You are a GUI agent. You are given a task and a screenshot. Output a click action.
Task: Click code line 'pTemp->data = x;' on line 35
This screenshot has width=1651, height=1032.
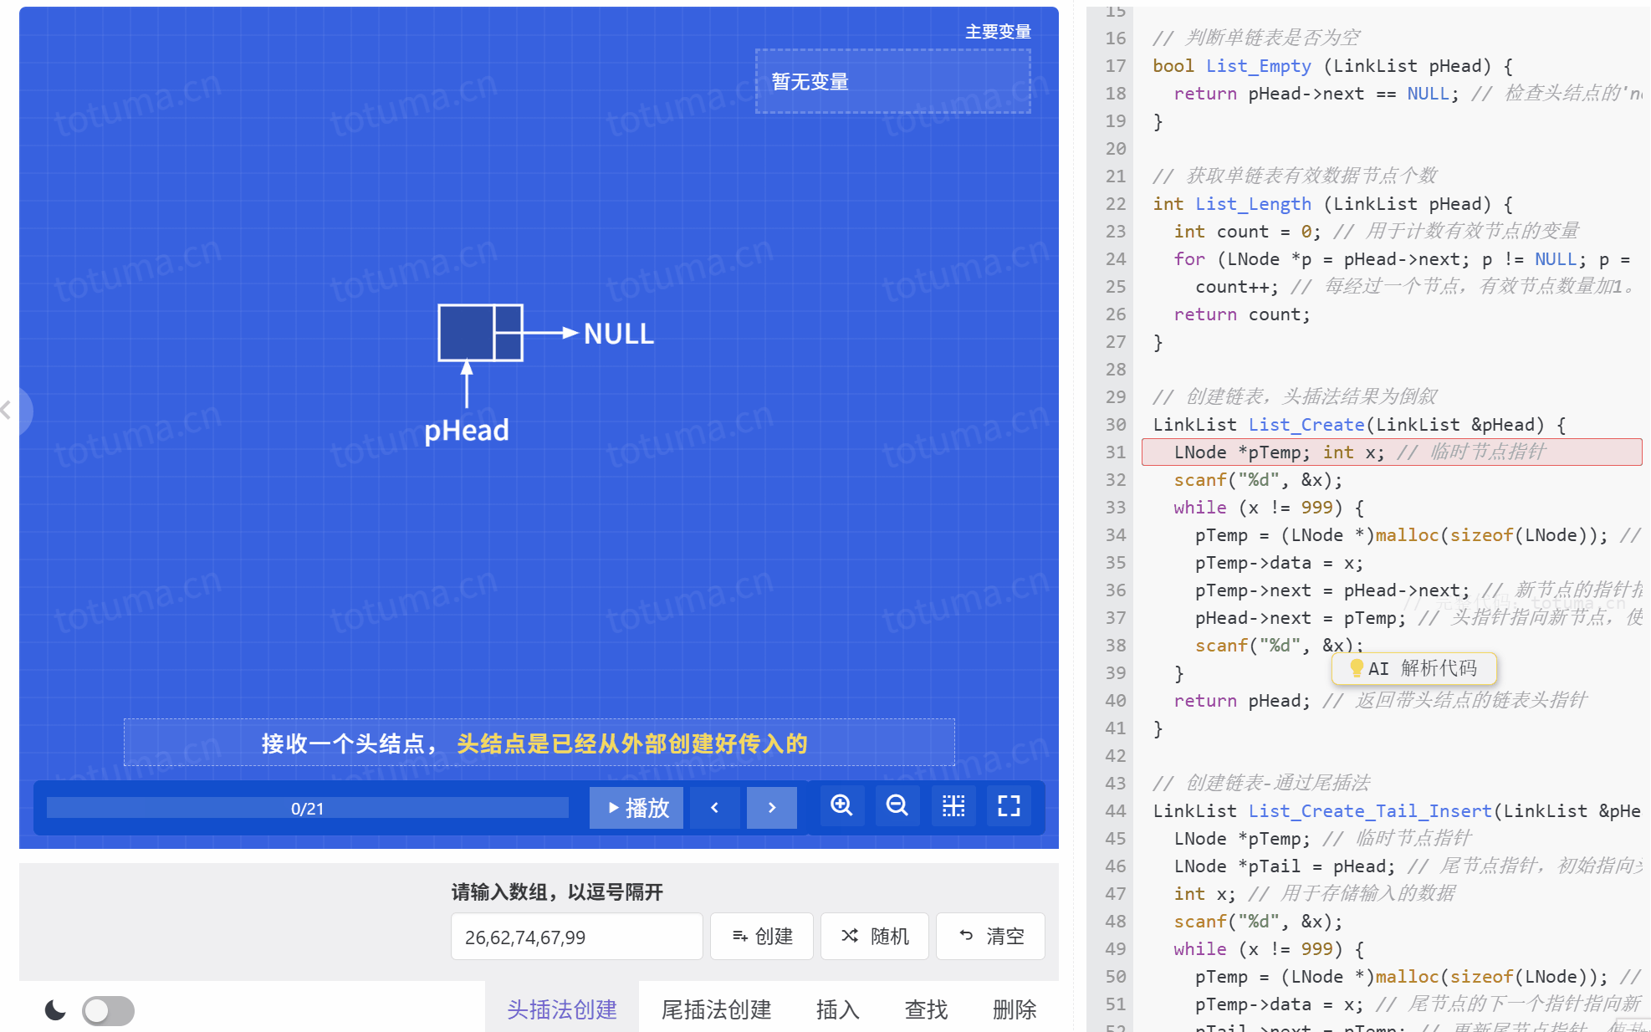click(x=1279, y=563)
